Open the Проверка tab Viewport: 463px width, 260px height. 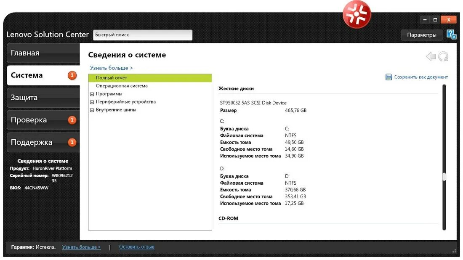click(x=43, y=120)
